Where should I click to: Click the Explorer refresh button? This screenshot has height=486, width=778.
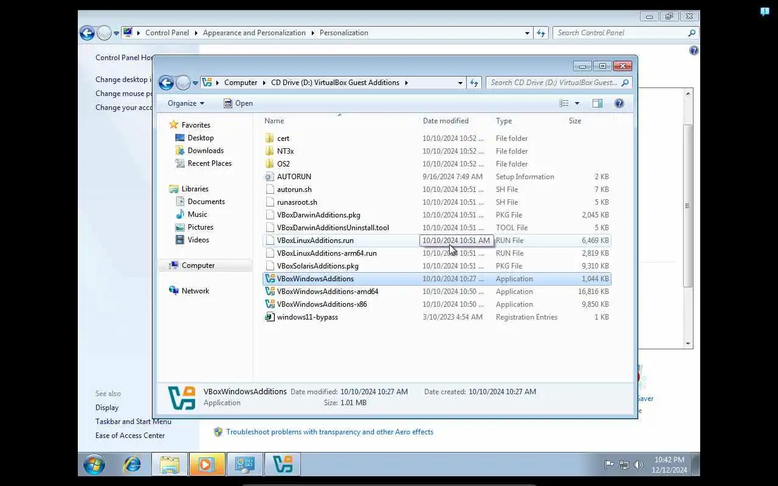point(474,83)
